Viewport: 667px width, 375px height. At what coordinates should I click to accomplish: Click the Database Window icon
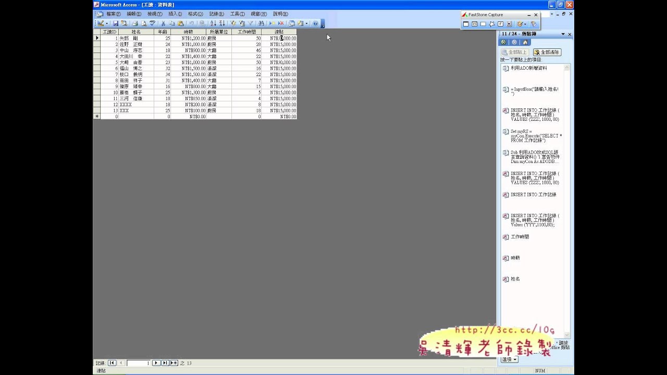[x=292, y=23]
